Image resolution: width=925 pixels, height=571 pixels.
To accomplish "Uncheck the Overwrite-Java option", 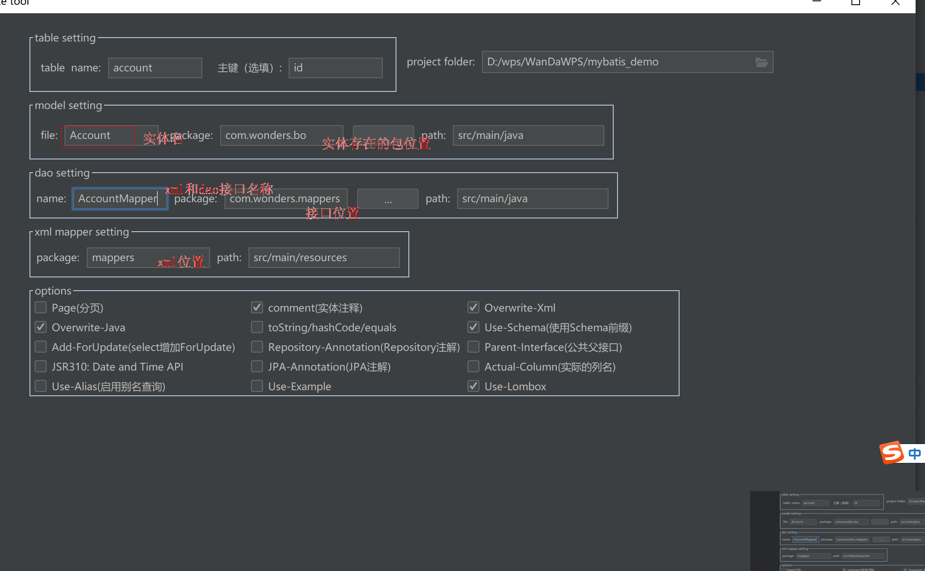I will [41, 327].
